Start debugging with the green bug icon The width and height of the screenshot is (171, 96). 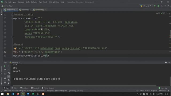click(158, 6)
